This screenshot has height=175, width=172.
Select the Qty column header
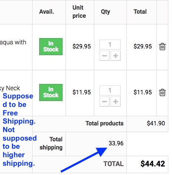[105, 12]
